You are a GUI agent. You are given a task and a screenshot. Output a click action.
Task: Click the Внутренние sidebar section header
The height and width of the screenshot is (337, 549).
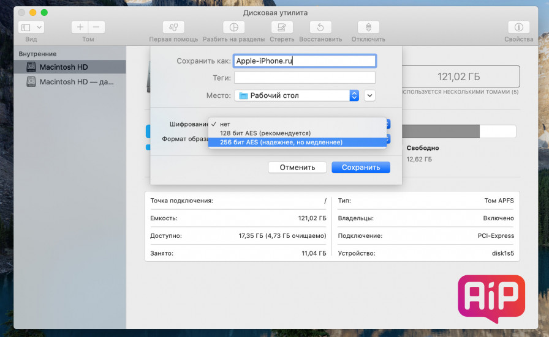37,54
